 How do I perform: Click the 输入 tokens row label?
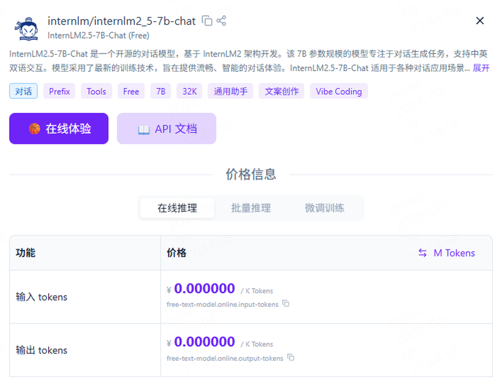click(41, 297)
